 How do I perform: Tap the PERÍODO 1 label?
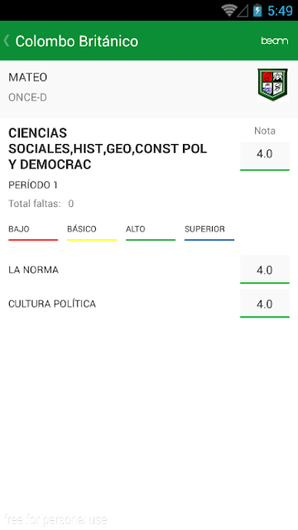pos(33,185)
